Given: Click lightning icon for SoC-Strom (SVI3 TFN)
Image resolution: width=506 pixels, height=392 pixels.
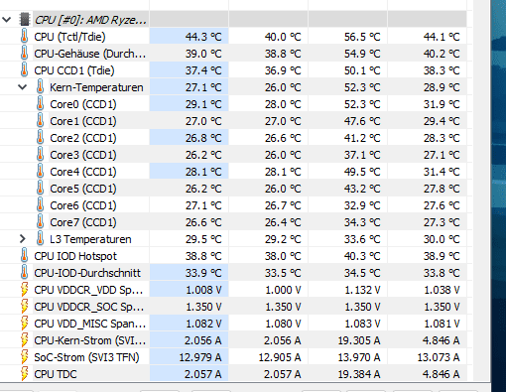Looking at the screenshot, I should pyautogui.click(x=25, y=357).
